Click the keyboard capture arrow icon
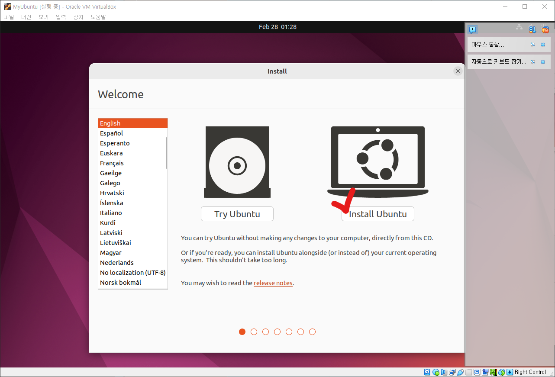The height and width of the screenshot is (377, 555). pyautogui.click(x=510, y=372)
